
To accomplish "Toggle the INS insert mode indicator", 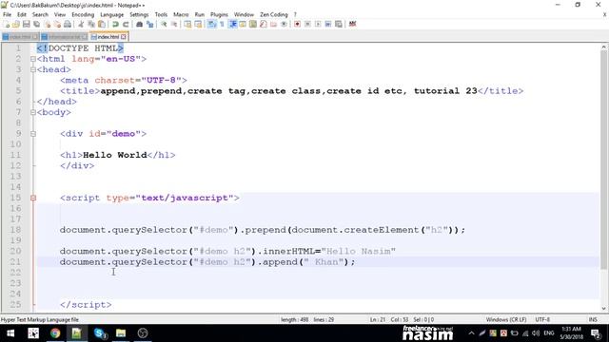I will coord(593,319).
